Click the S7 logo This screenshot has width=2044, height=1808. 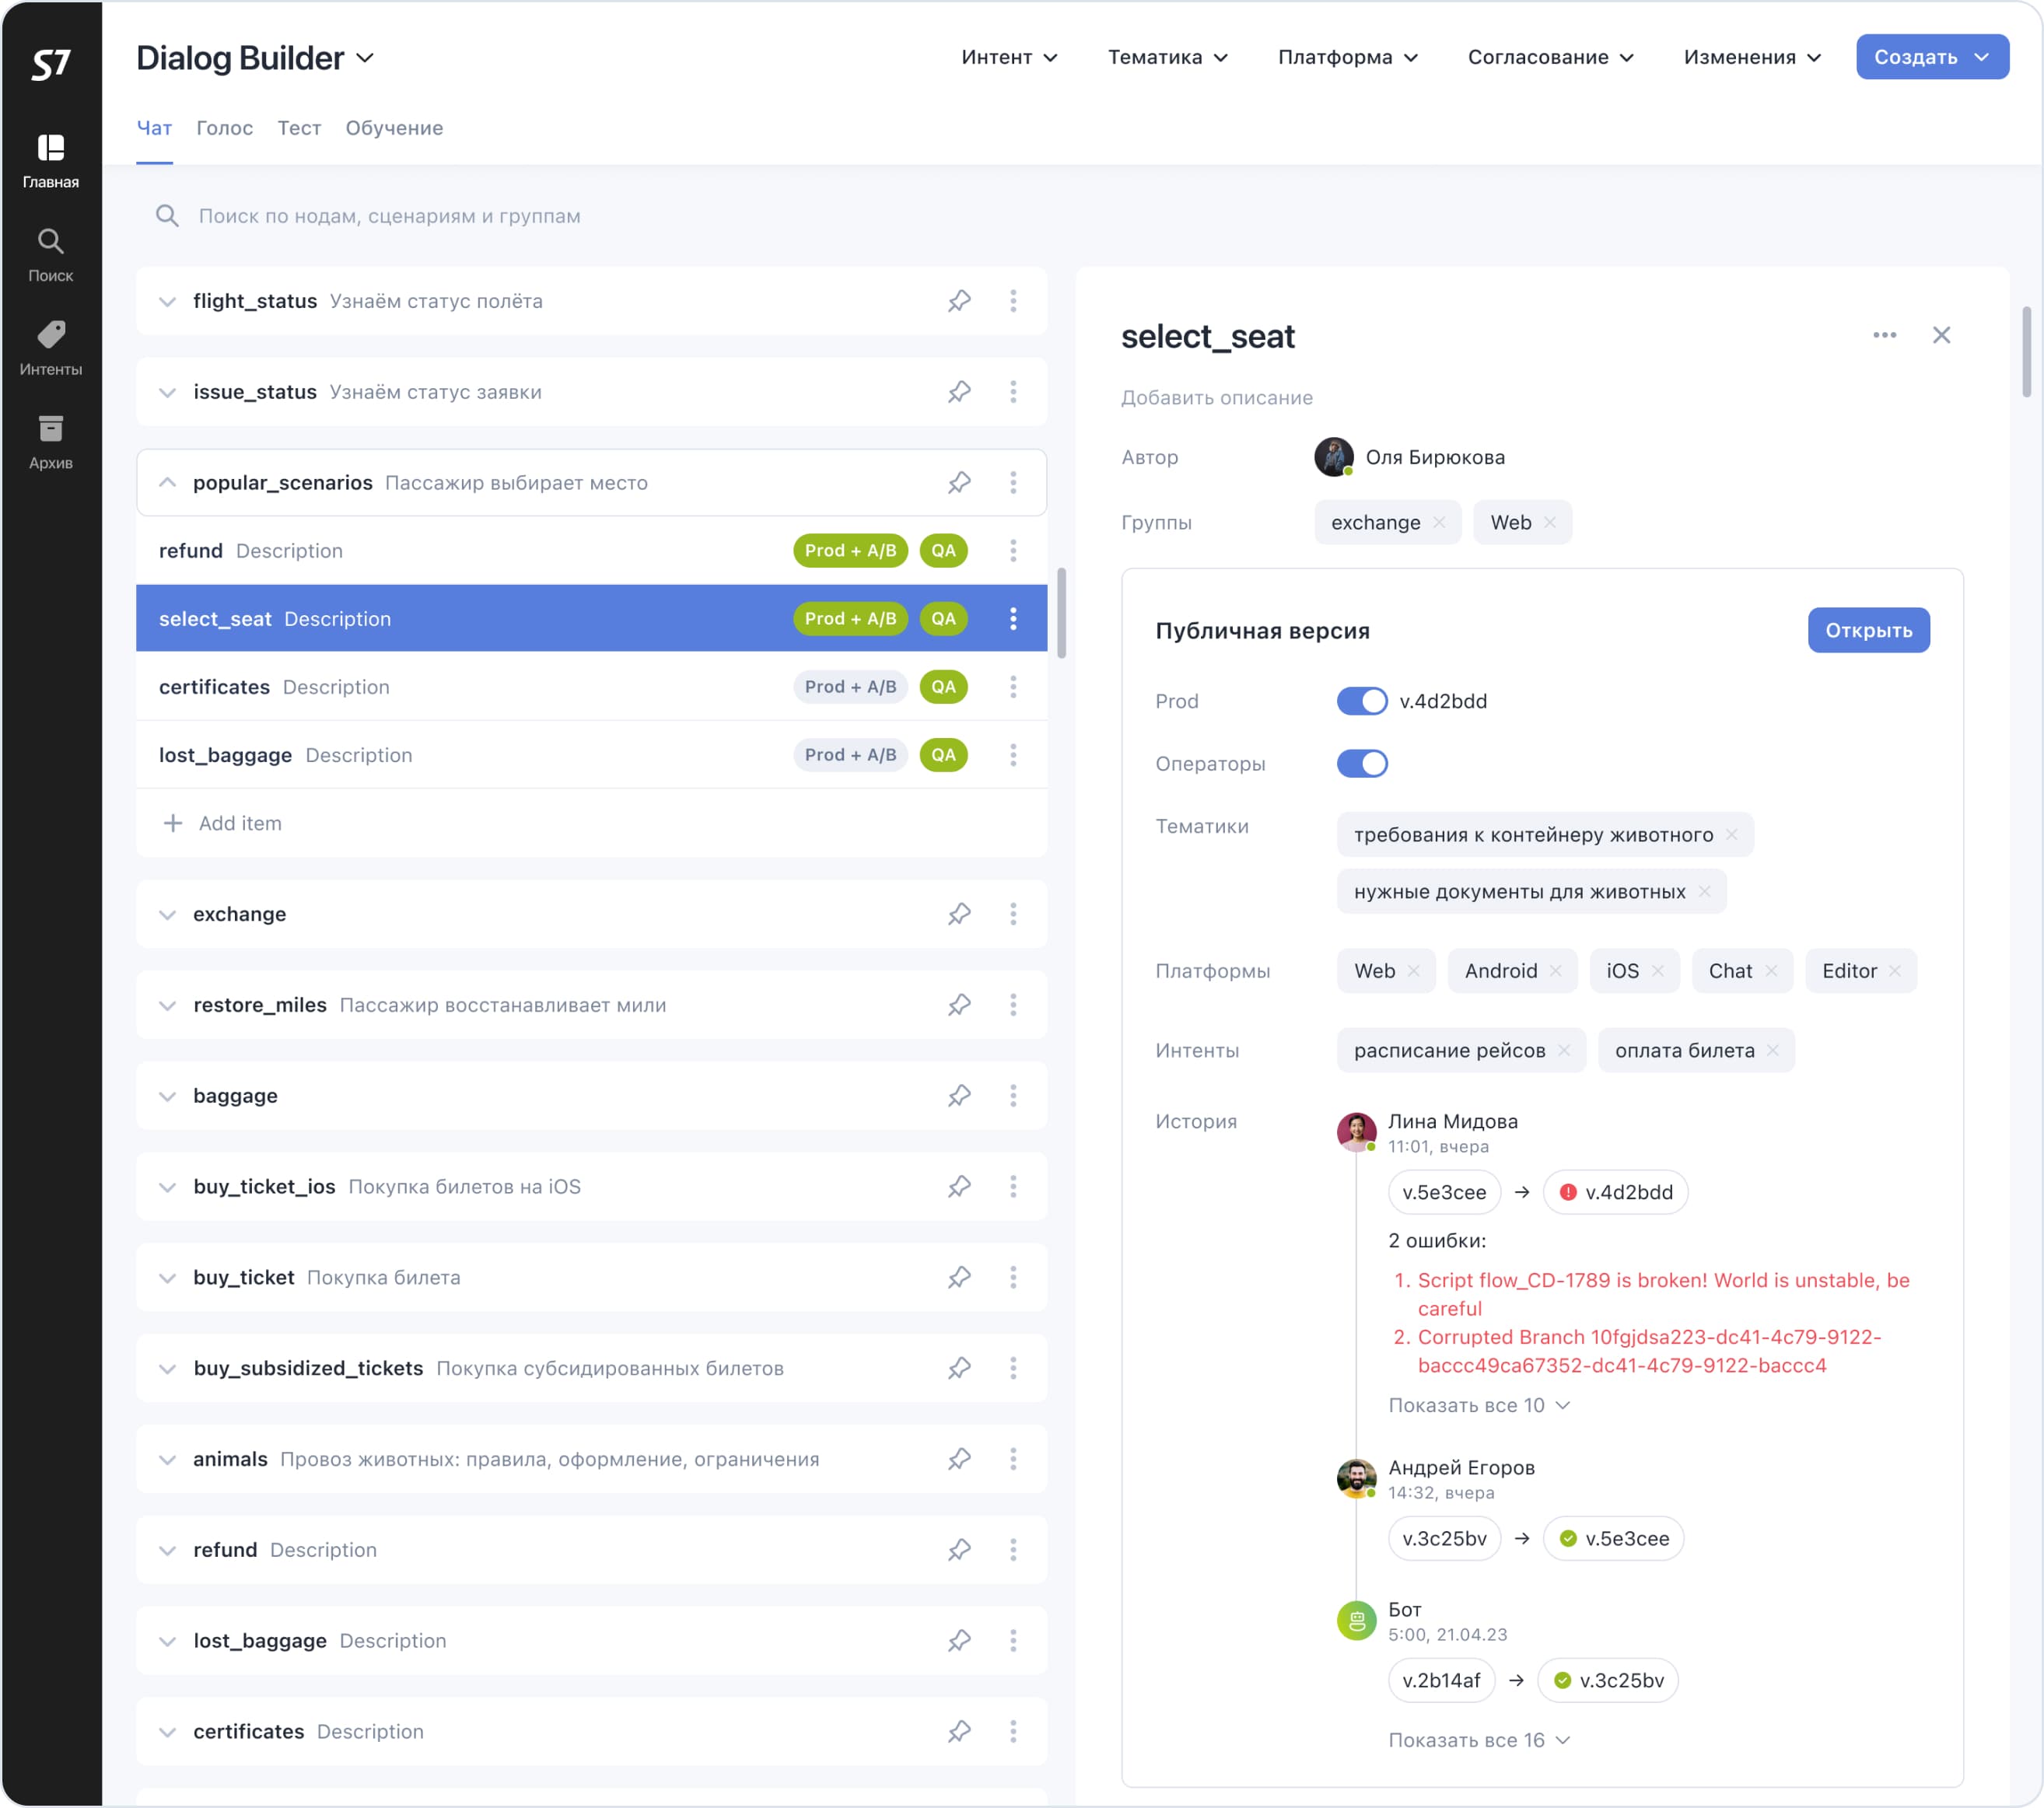[51, 64]
